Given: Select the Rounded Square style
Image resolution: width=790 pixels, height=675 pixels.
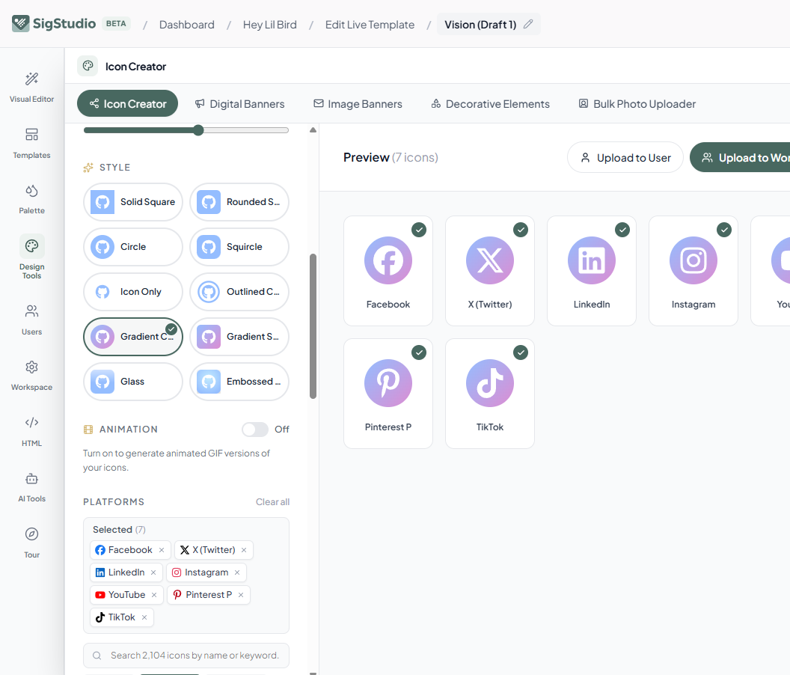Looking at the screenshot, I should pyautogui.click(x=239, y=202).
